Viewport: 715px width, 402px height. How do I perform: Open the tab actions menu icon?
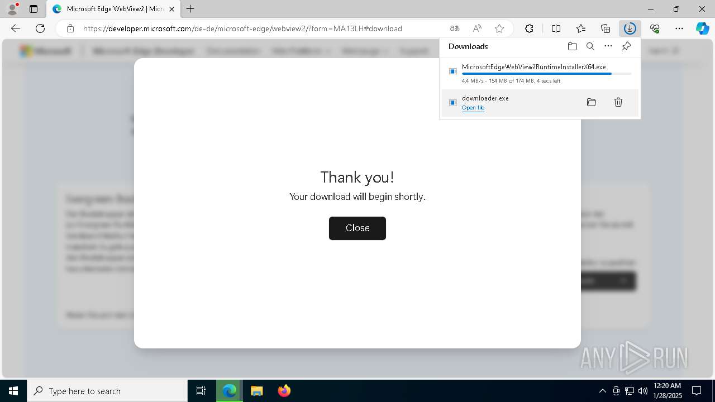pos(34,9)
